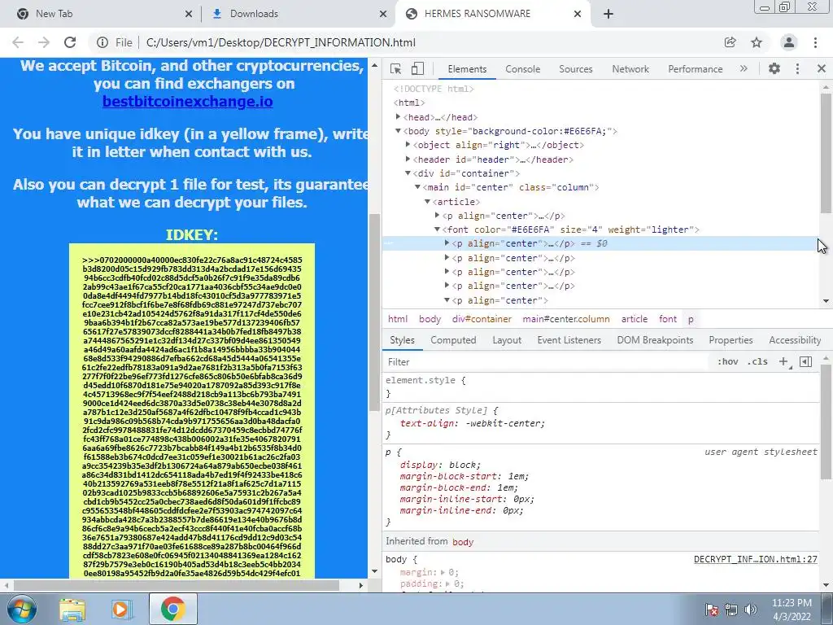This screenshot has width=833, height=625.
Task: Open the DevTools three-dot customize menu
Action: click(797, 68)
